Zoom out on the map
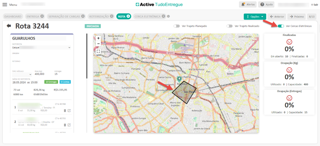 tap(98, 44)
